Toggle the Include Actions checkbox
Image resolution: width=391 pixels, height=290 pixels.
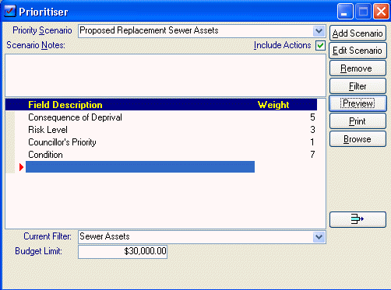click(x=320, y=46)
